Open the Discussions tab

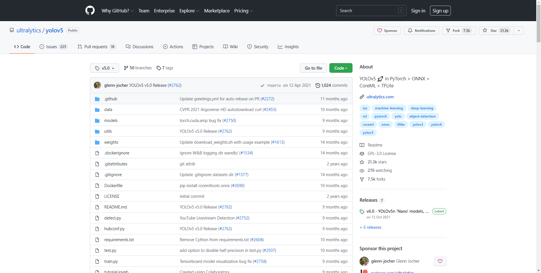(x=139, y=47)
